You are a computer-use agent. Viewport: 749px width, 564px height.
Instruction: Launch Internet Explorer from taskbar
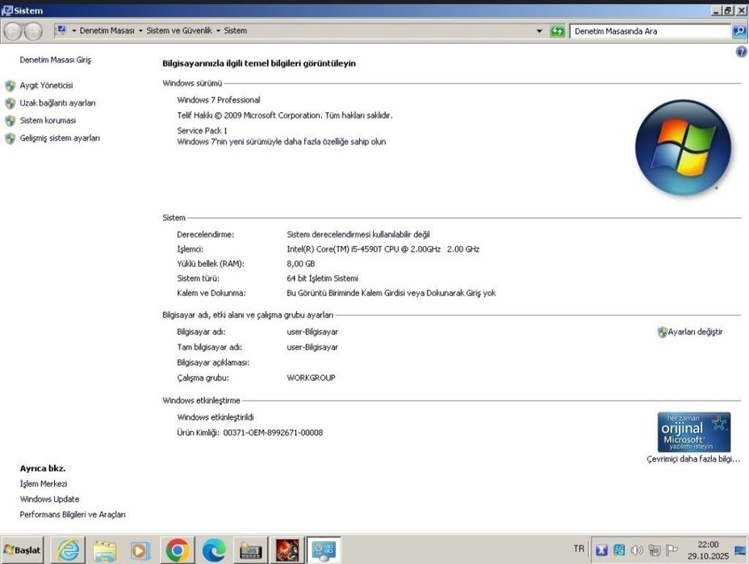(69, 550)
